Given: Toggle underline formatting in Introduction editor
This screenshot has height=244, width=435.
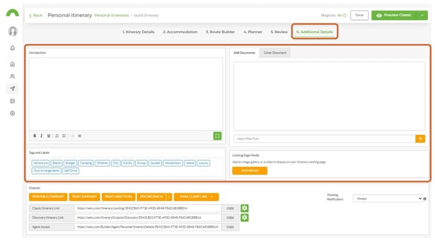Looking at the screenshot, I should pos(49,136).
